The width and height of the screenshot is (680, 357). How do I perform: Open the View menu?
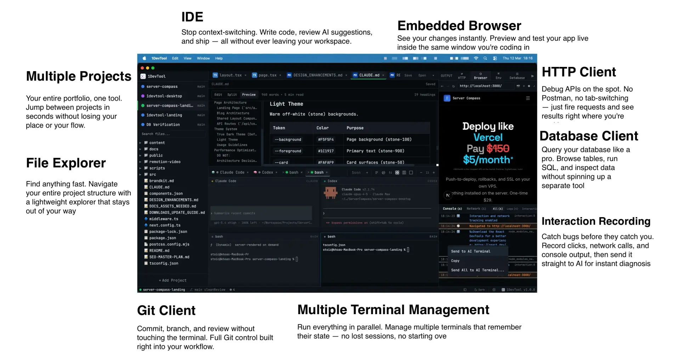pos(187,58)
